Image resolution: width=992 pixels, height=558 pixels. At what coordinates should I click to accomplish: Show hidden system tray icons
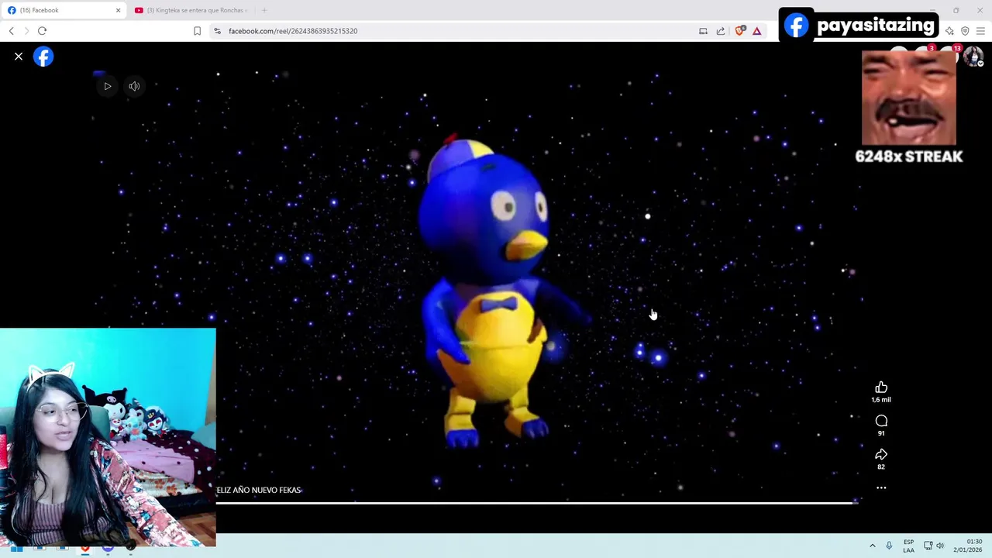tap(872, 546)
